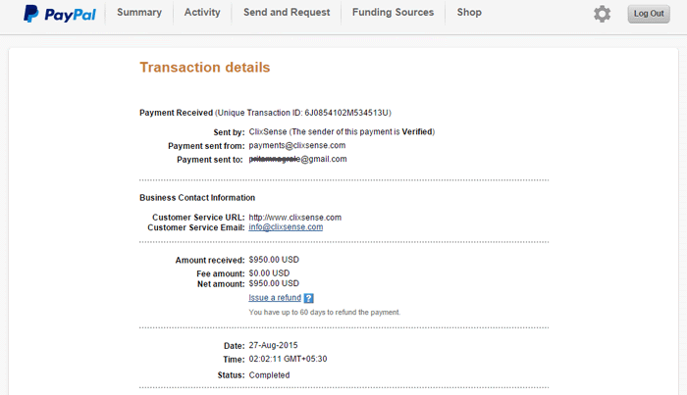Select the $950.00 USD amount received value
The image size is (687, 395).
[274, 260]
